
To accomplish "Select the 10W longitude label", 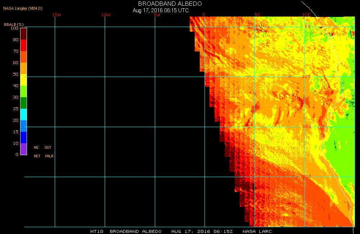I will pyautogui.click(x=105, y=15).
